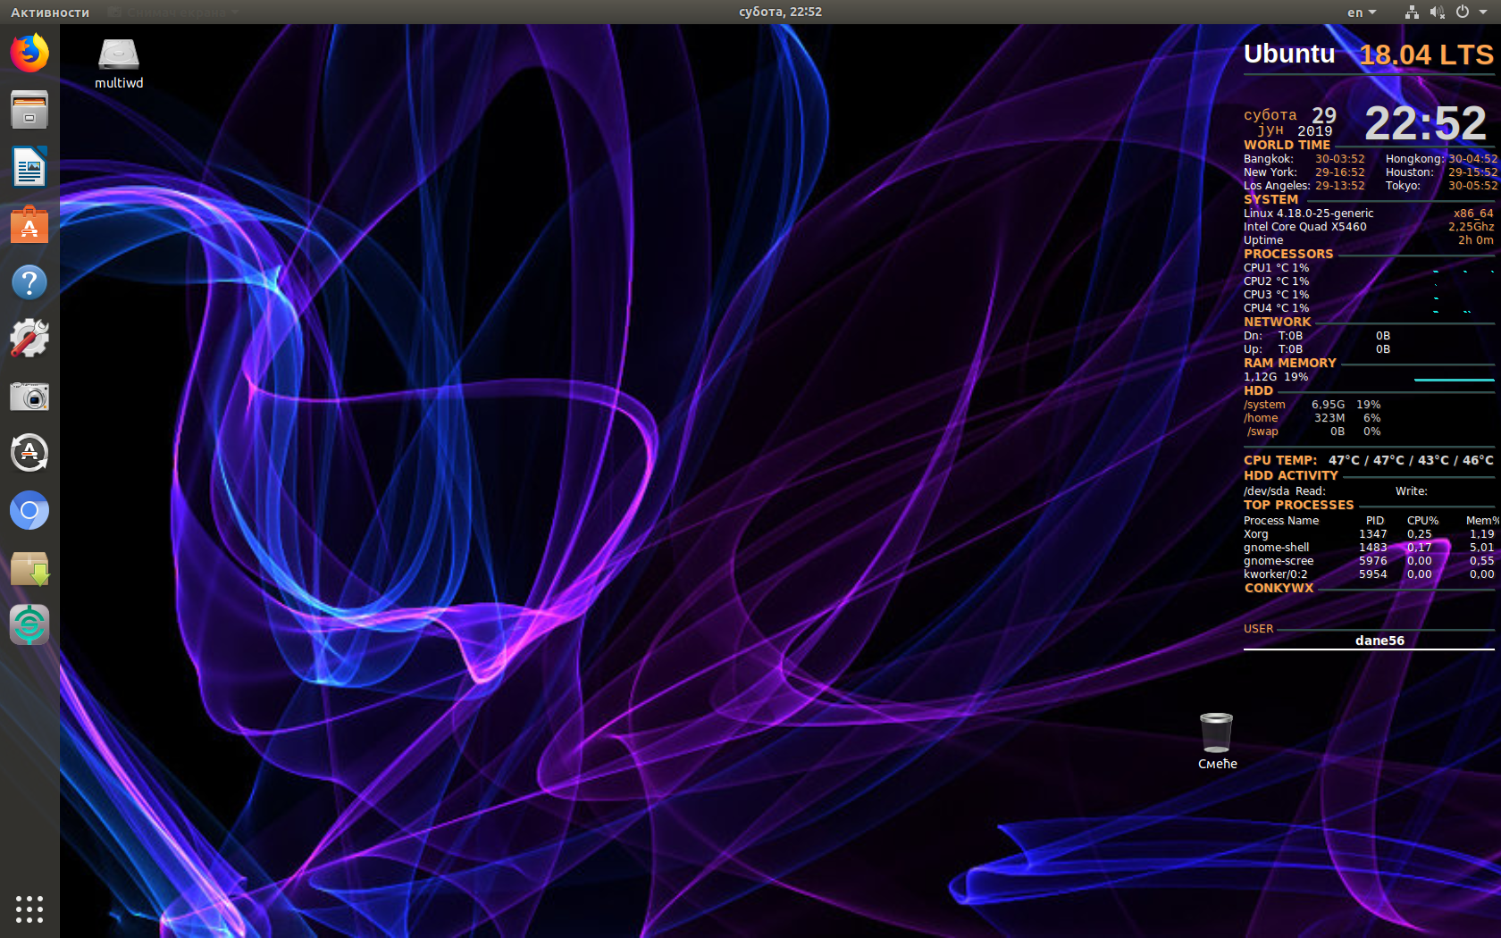Open Firefox from the dock

click(x=29, y=54)
